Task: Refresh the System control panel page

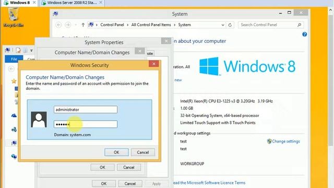Action: [x=230, y=25]
